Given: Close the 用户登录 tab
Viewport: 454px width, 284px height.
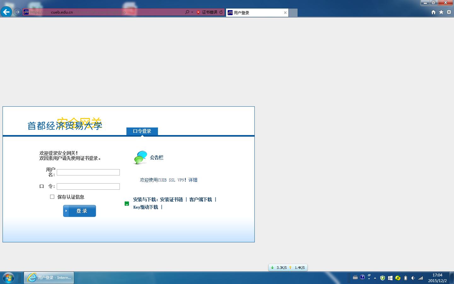Looking at the screenshot, I should coord(285,13).
